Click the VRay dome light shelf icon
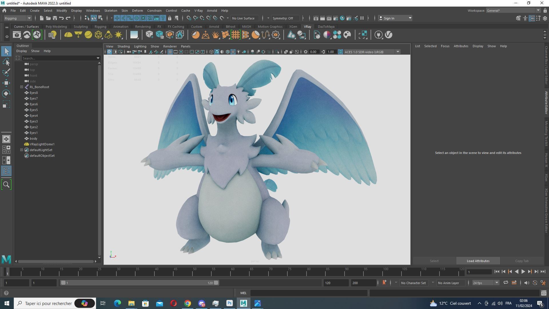The height and width of the screenshot is (309, 549). click(68, 35)
